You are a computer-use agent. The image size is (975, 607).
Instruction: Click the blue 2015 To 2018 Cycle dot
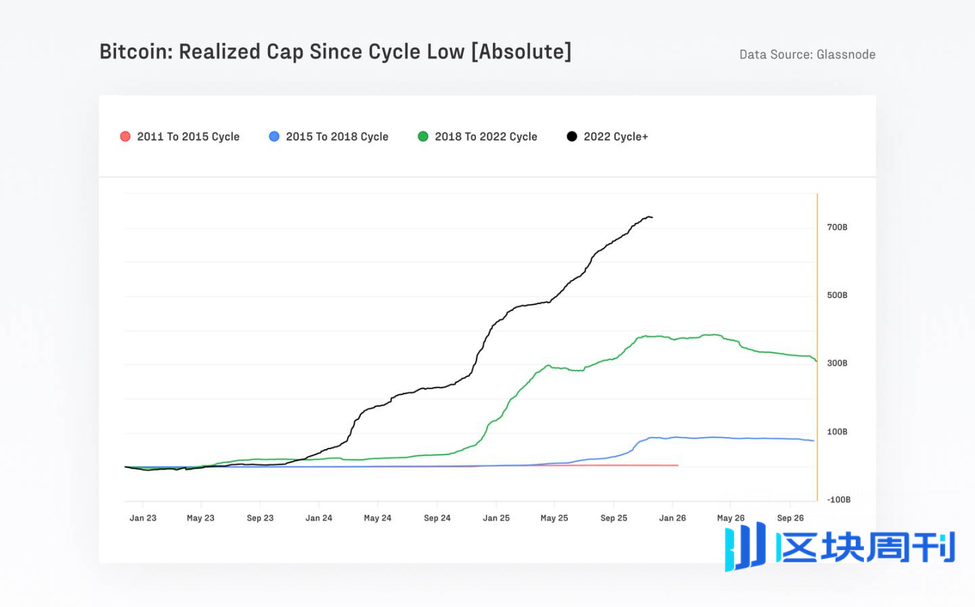point(274,136)
